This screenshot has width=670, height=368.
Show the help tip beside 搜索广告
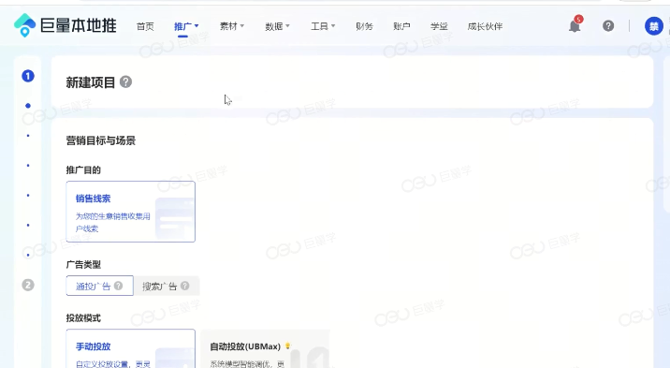pyautogui.click(x=184, y=286)
